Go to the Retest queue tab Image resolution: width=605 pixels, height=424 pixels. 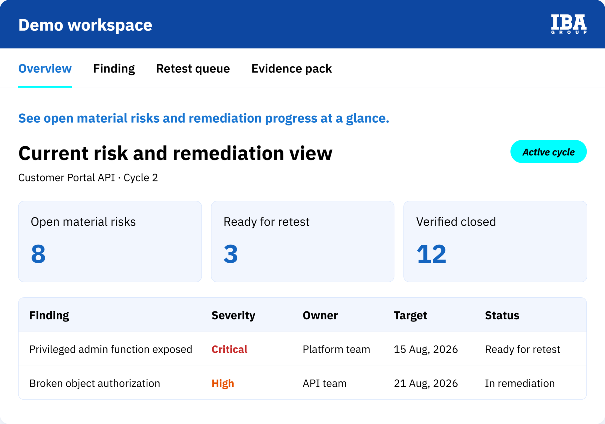click(x=193, y=69)
